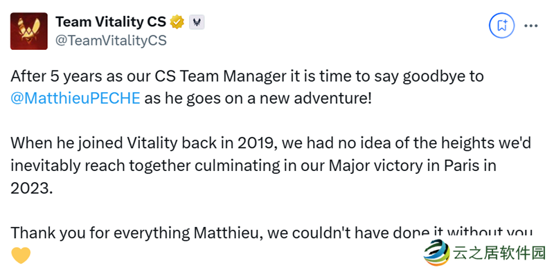Viewport: 554px width, 270px height.
Task: Click the standalone '2023.' text
Action: (32, 188)
